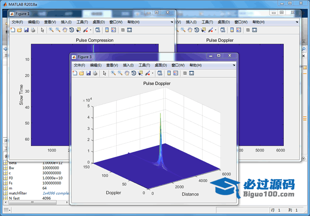Click the Pulse Compression plot title
Image resolution: width=310 pixels, height=216 pixels.
(95, 40)
